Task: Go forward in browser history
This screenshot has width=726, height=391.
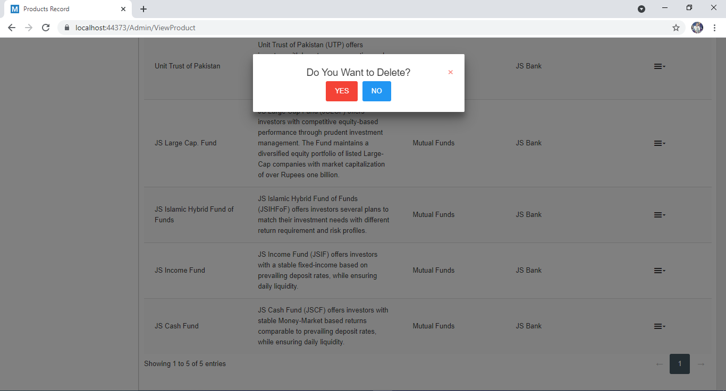Action: point(29,28)
